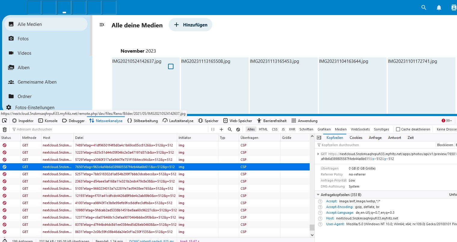
Task: Tick the selection checkbox on IMG20210524142637.jpg
Action: 171,66
